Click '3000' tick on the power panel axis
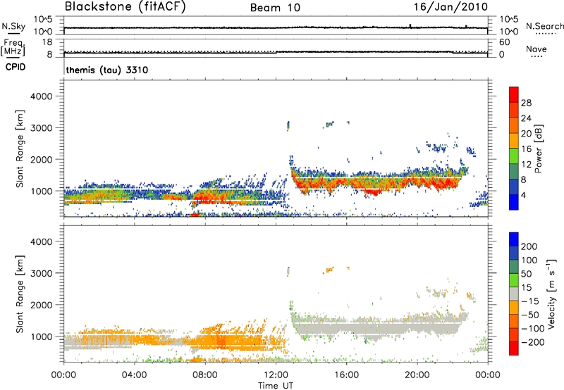The width and height of the screenshot is (564, 390). pos(42,128)
